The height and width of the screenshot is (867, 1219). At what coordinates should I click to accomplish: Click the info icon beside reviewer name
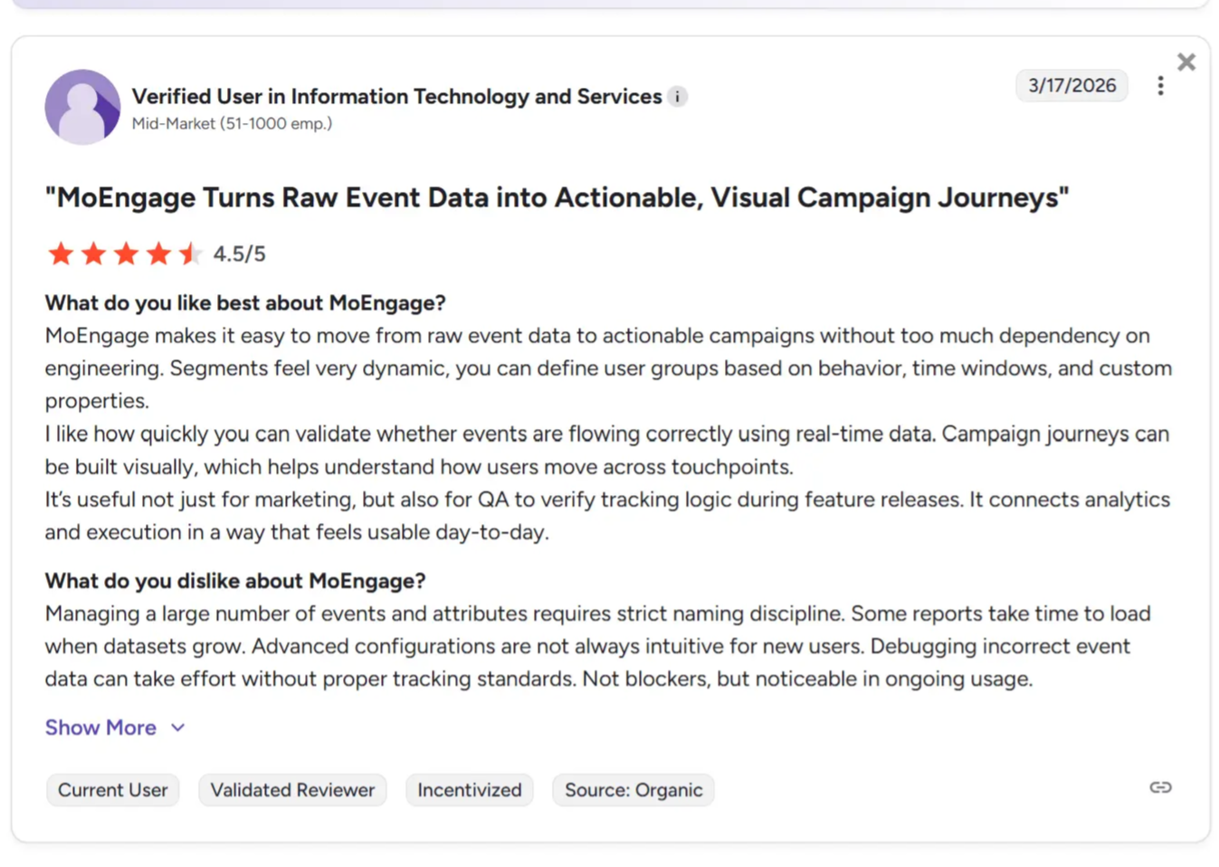(x=678, y=97)
